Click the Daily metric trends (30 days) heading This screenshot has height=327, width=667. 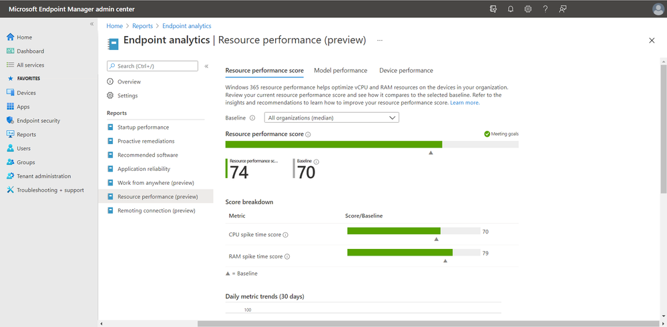pyautogui.click(x=264, y=296)
